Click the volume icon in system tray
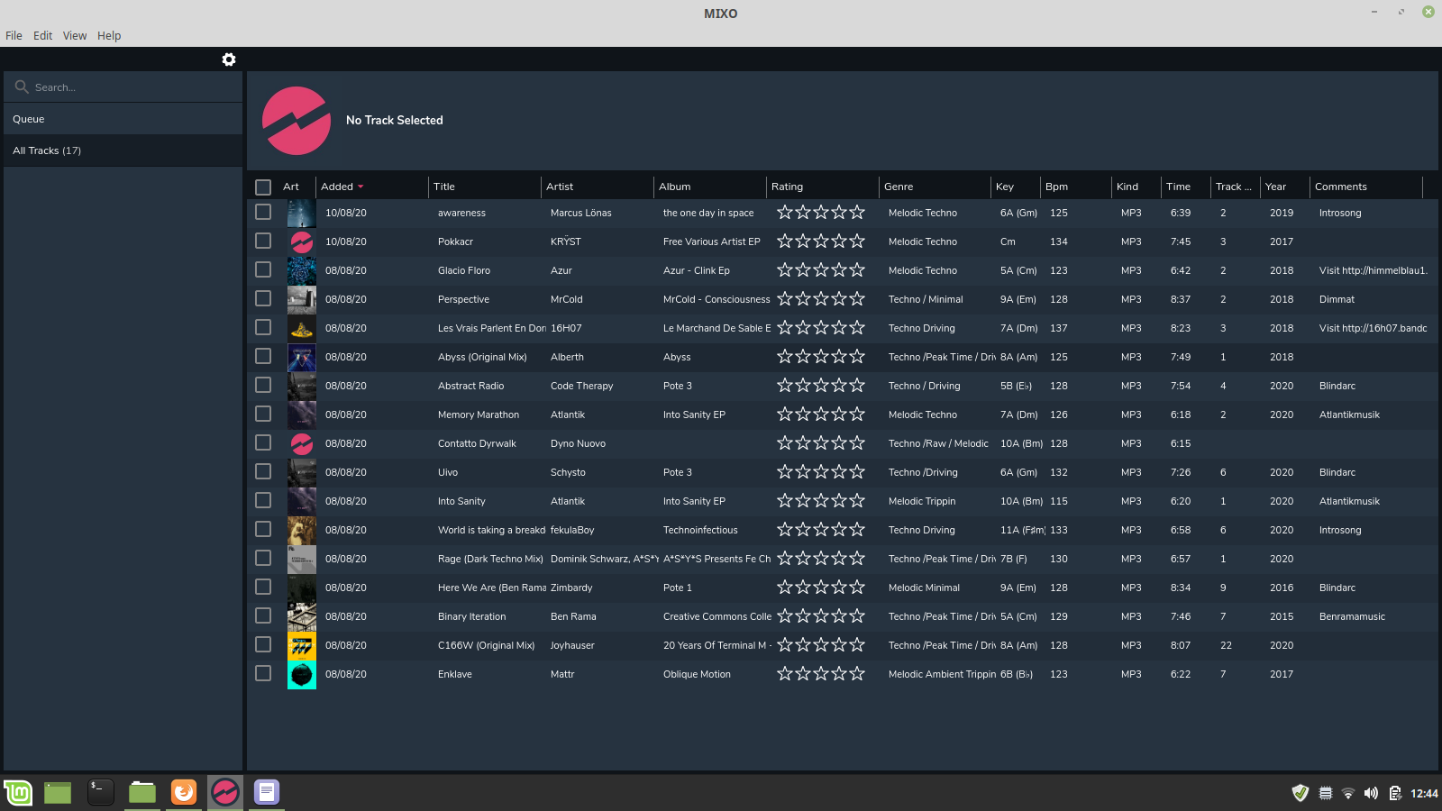The image size is (1442, 811). click(x=1371, y=793)
